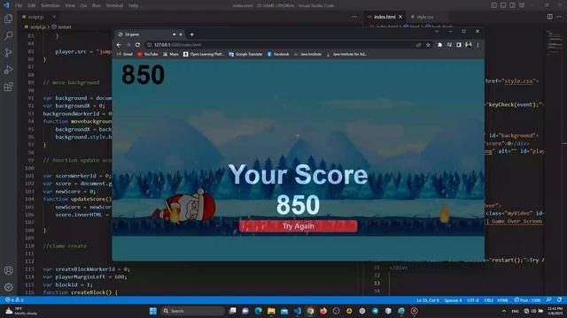Change indentation via Spaces: 4
Image resolution: width=567 pixels, height=318 pixels.
[x=453, y=300]
